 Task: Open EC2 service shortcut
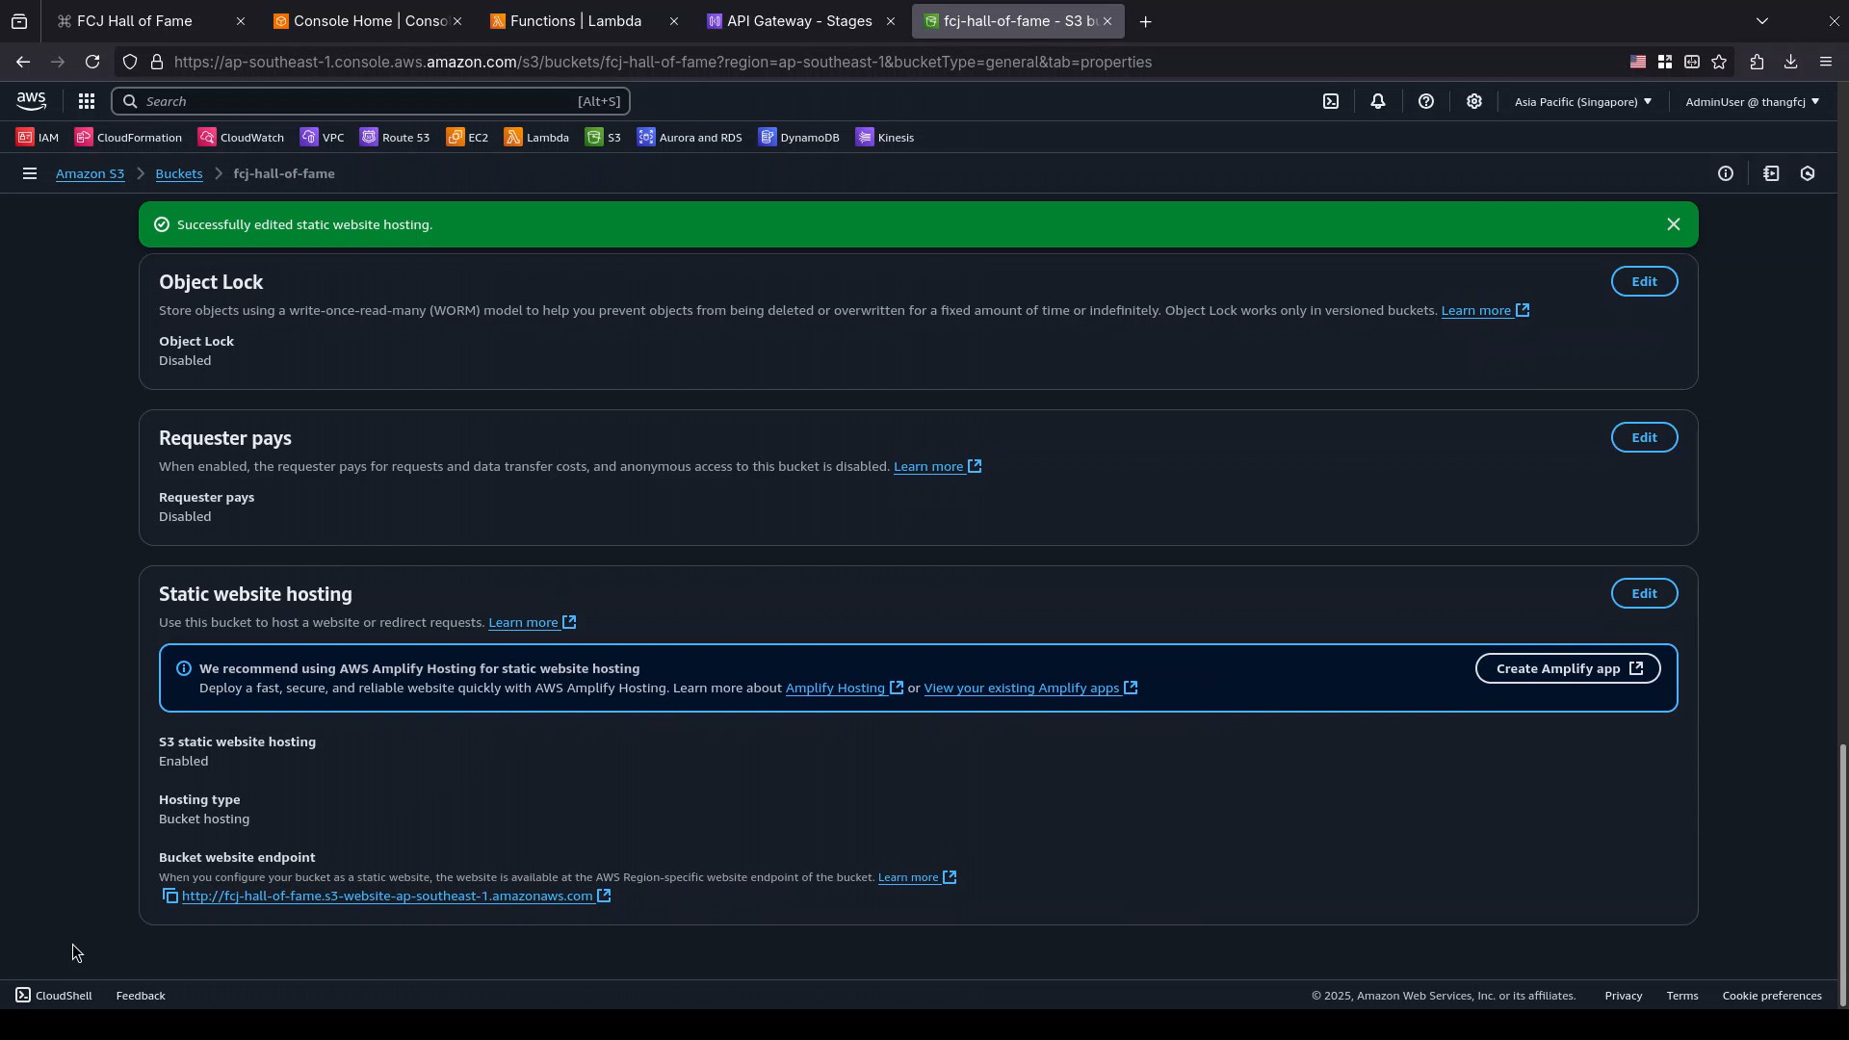pyautogui.click(x=467, y=138)
